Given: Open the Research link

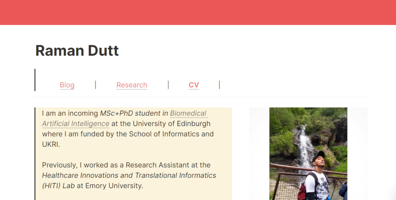Looking at the screenshot, I should coord(132,85).
